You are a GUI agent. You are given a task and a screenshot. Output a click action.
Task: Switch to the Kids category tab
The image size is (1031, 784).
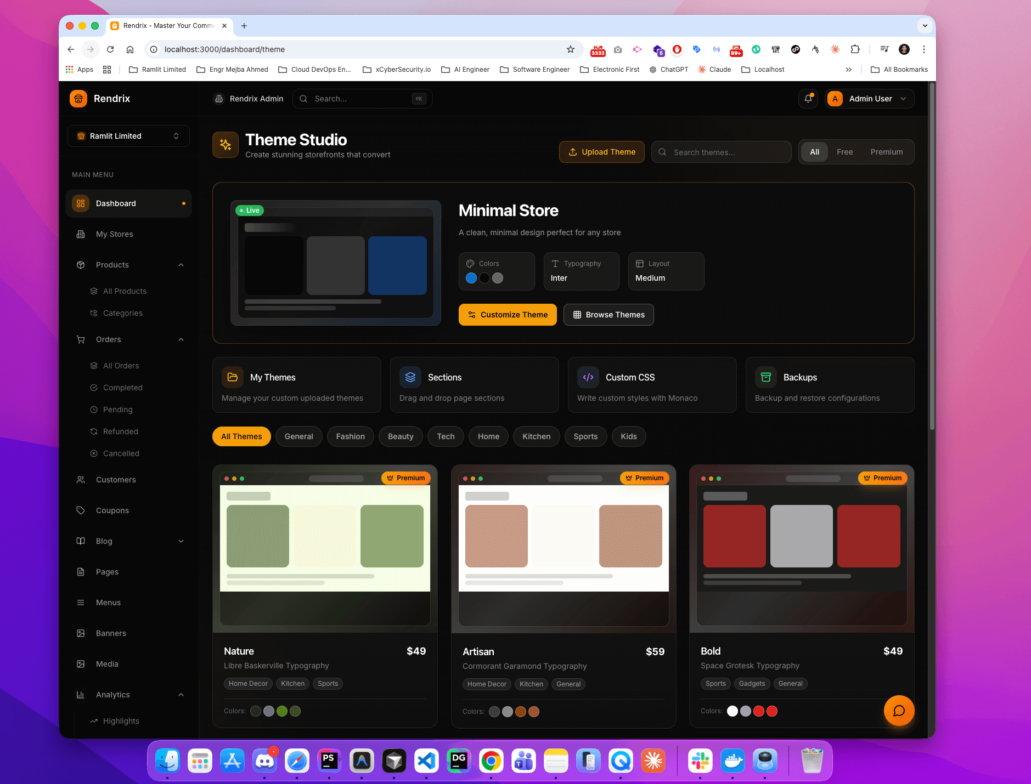coord(629,436)
